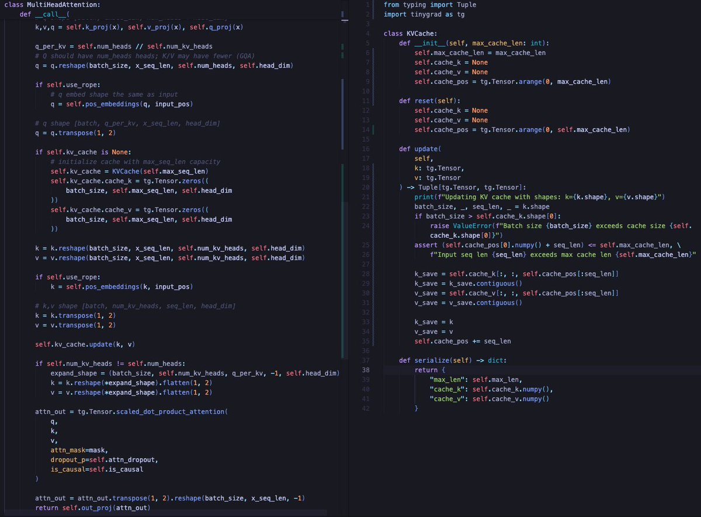The width and height of the screenshot is (701, 517).
Task: Click the 'self.kv_cache.update(k, v)' call
Action: point(85,345)
